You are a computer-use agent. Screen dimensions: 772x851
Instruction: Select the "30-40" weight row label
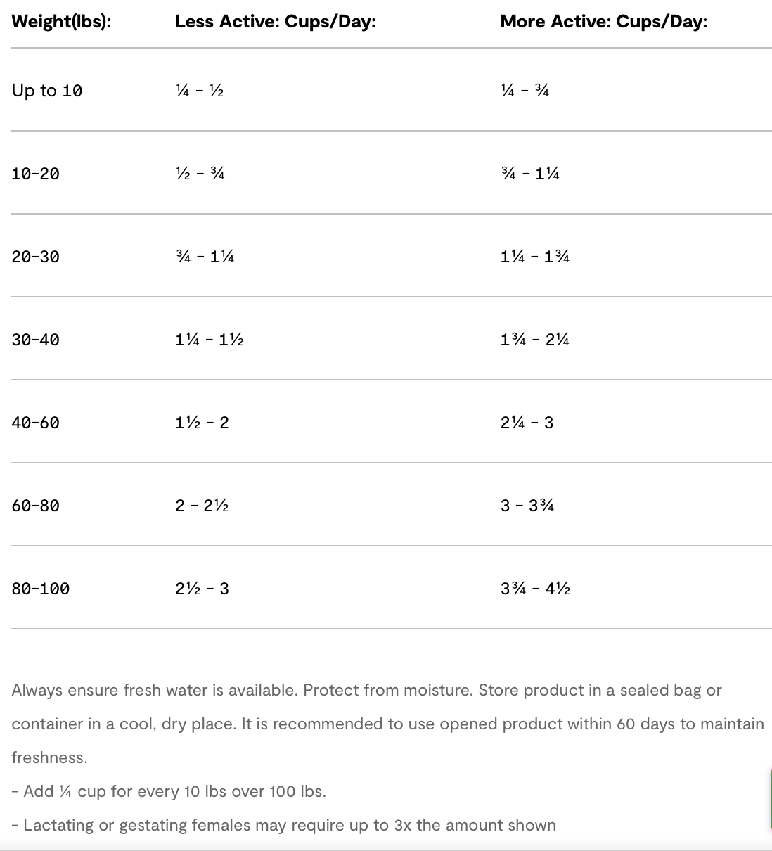pyautogui.click(x=35, y=340)
